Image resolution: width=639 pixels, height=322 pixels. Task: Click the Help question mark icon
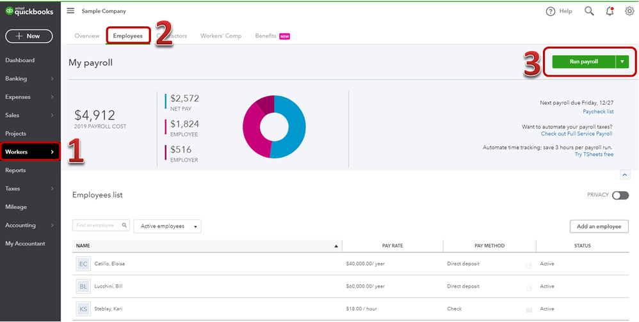tap(551, 11)
